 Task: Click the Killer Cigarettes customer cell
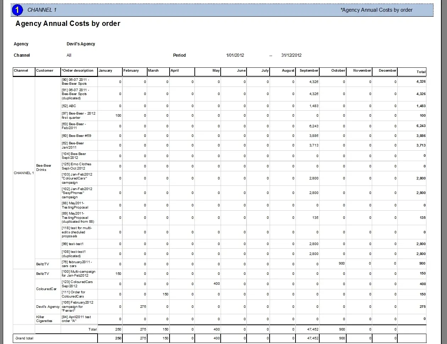(x=44, y=319)
